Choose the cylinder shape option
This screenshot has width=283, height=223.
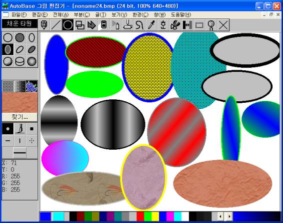pos(19,61)
